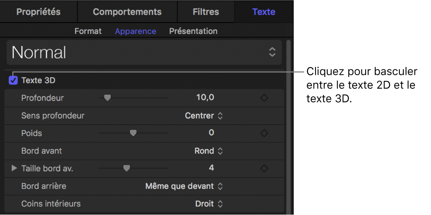This screenshot has height=215, width=431.
Task: Open the Sens profondeur Centrer dropdown
Action: coord(204,116)
